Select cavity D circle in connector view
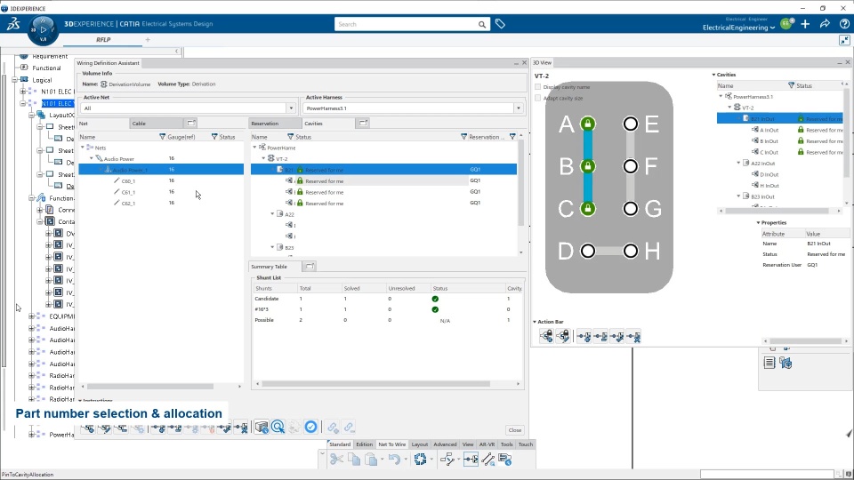 588,251
